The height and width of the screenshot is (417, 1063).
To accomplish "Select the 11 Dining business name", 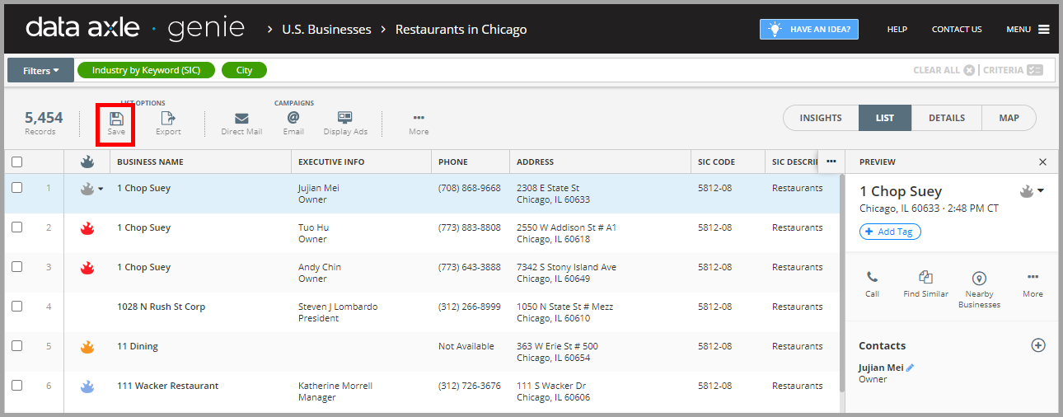I will 138,346.
